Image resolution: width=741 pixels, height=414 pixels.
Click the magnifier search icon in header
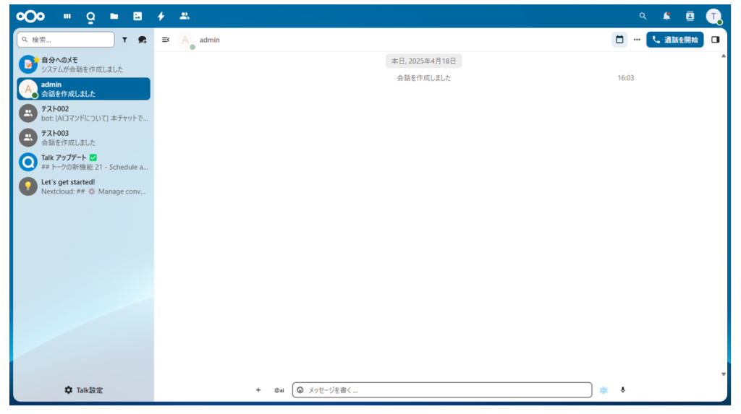[643, 16]
